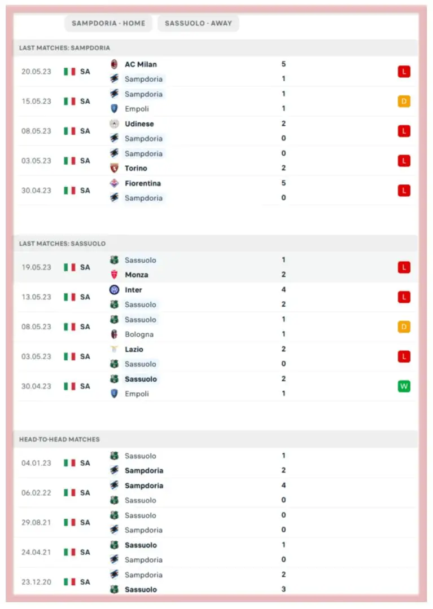Click the Italy flag on the 20.05.23 match

point(69,72)
